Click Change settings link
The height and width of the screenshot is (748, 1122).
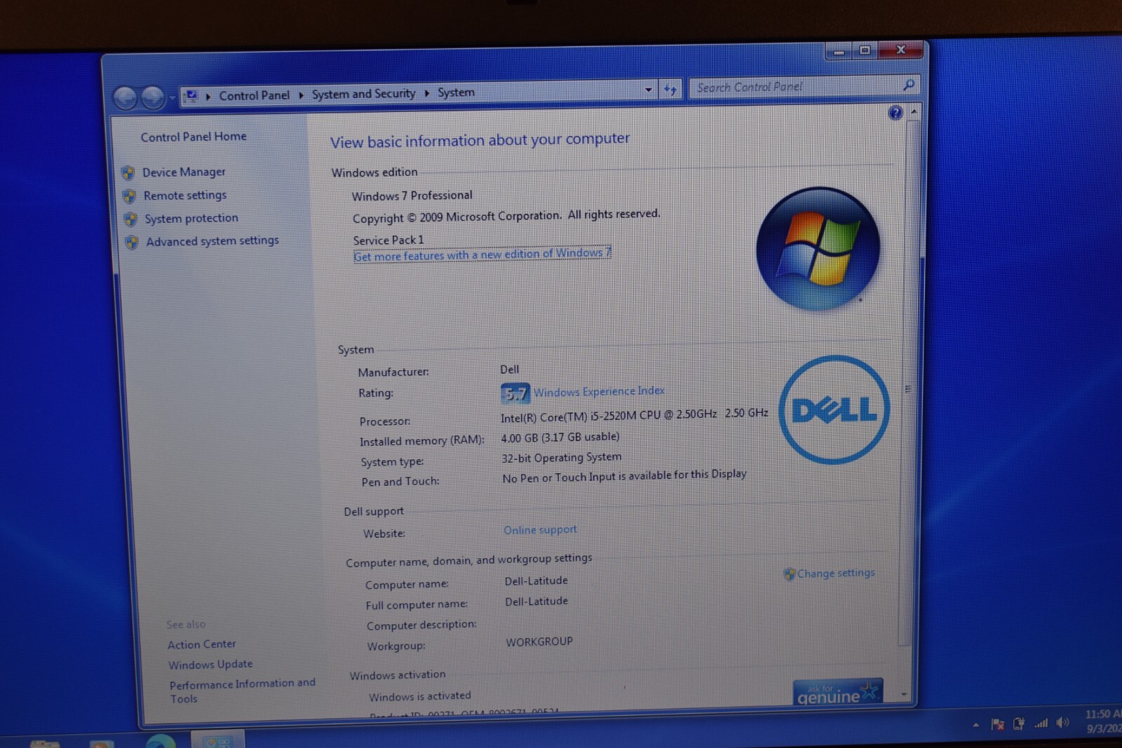(836, 573)
